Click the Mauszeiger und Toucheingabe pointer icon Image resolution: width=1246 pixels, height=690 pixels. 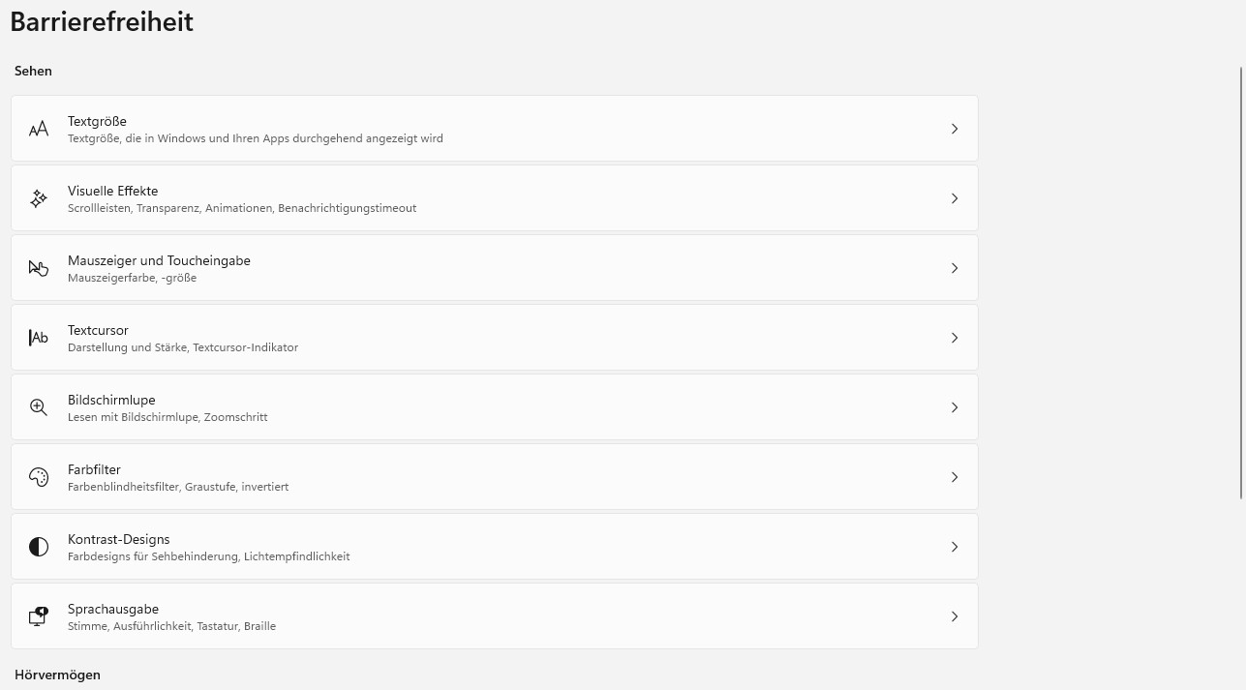coord(39,268)
